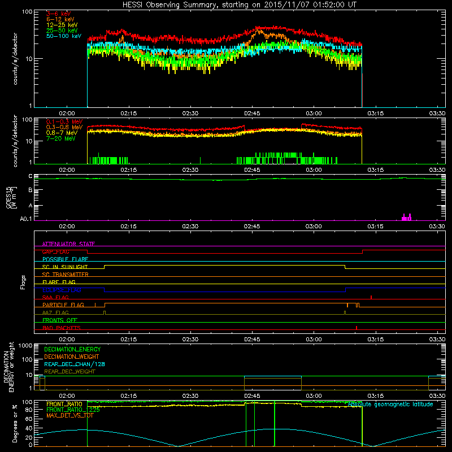Select the FLARE_FLAG label

click(x=59, y=282)
